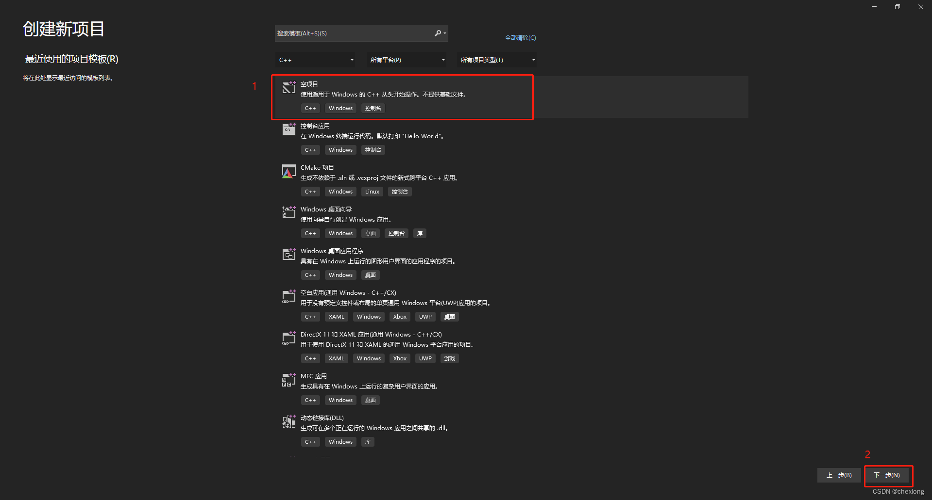
Task: Open the 所有平台(P) platform filter dropdown
Action: point(406,60)
